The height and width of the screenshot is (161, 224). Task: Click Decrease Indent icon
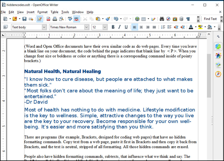(176, 27)
